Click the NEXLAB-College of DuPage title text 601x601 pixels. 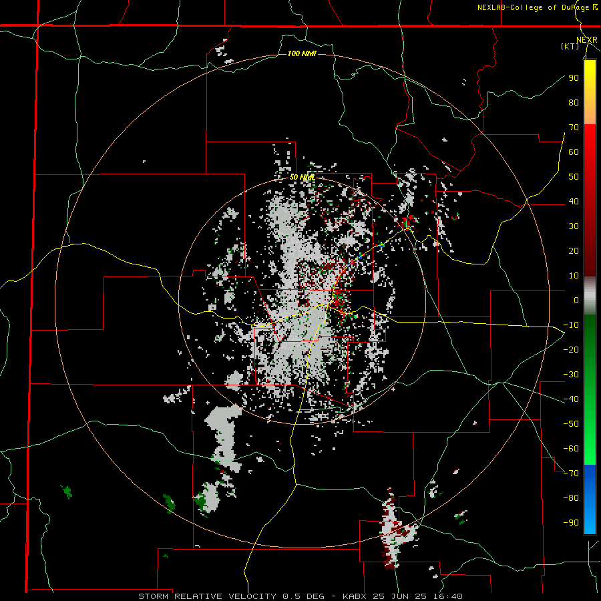[x=537, y=7]
